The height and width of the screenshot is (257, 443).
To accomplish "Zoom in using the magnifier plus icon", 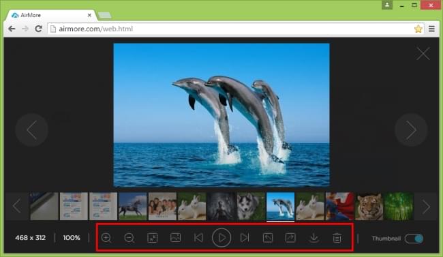I will 106,238.
